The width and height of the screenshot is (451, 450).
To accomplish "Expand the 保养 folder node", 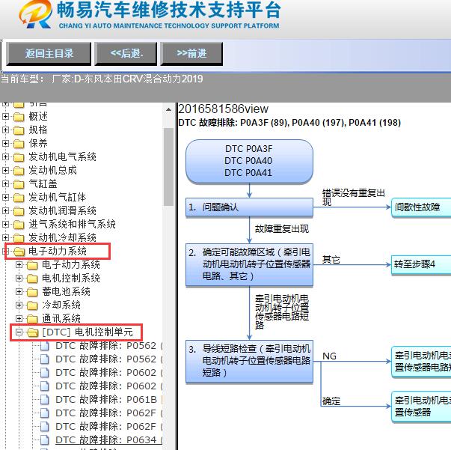I will [x=5, y=143].
